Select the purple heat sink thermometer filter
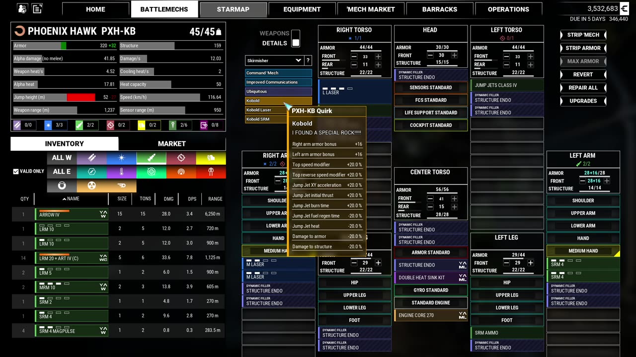This screenshot has height=357, width=636. pyautogui.click(x=121, y=172)
